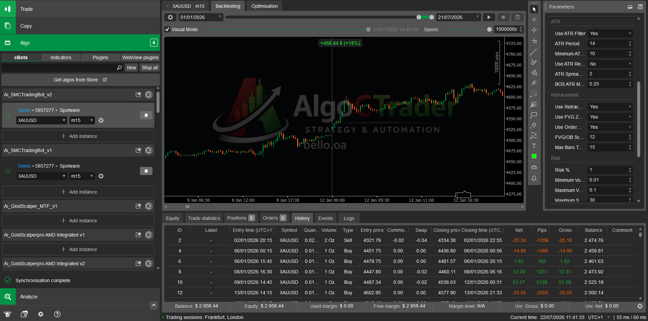Image resolution: width=648 pixels, height=321 pixels.
Task: Open the Events tab
Action: point(326,218)
